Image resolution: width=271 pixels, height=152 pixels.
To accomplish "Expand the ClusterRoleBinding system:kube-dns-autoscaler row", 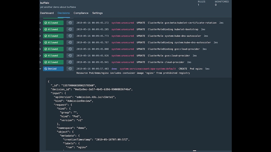I will [40, 43].
